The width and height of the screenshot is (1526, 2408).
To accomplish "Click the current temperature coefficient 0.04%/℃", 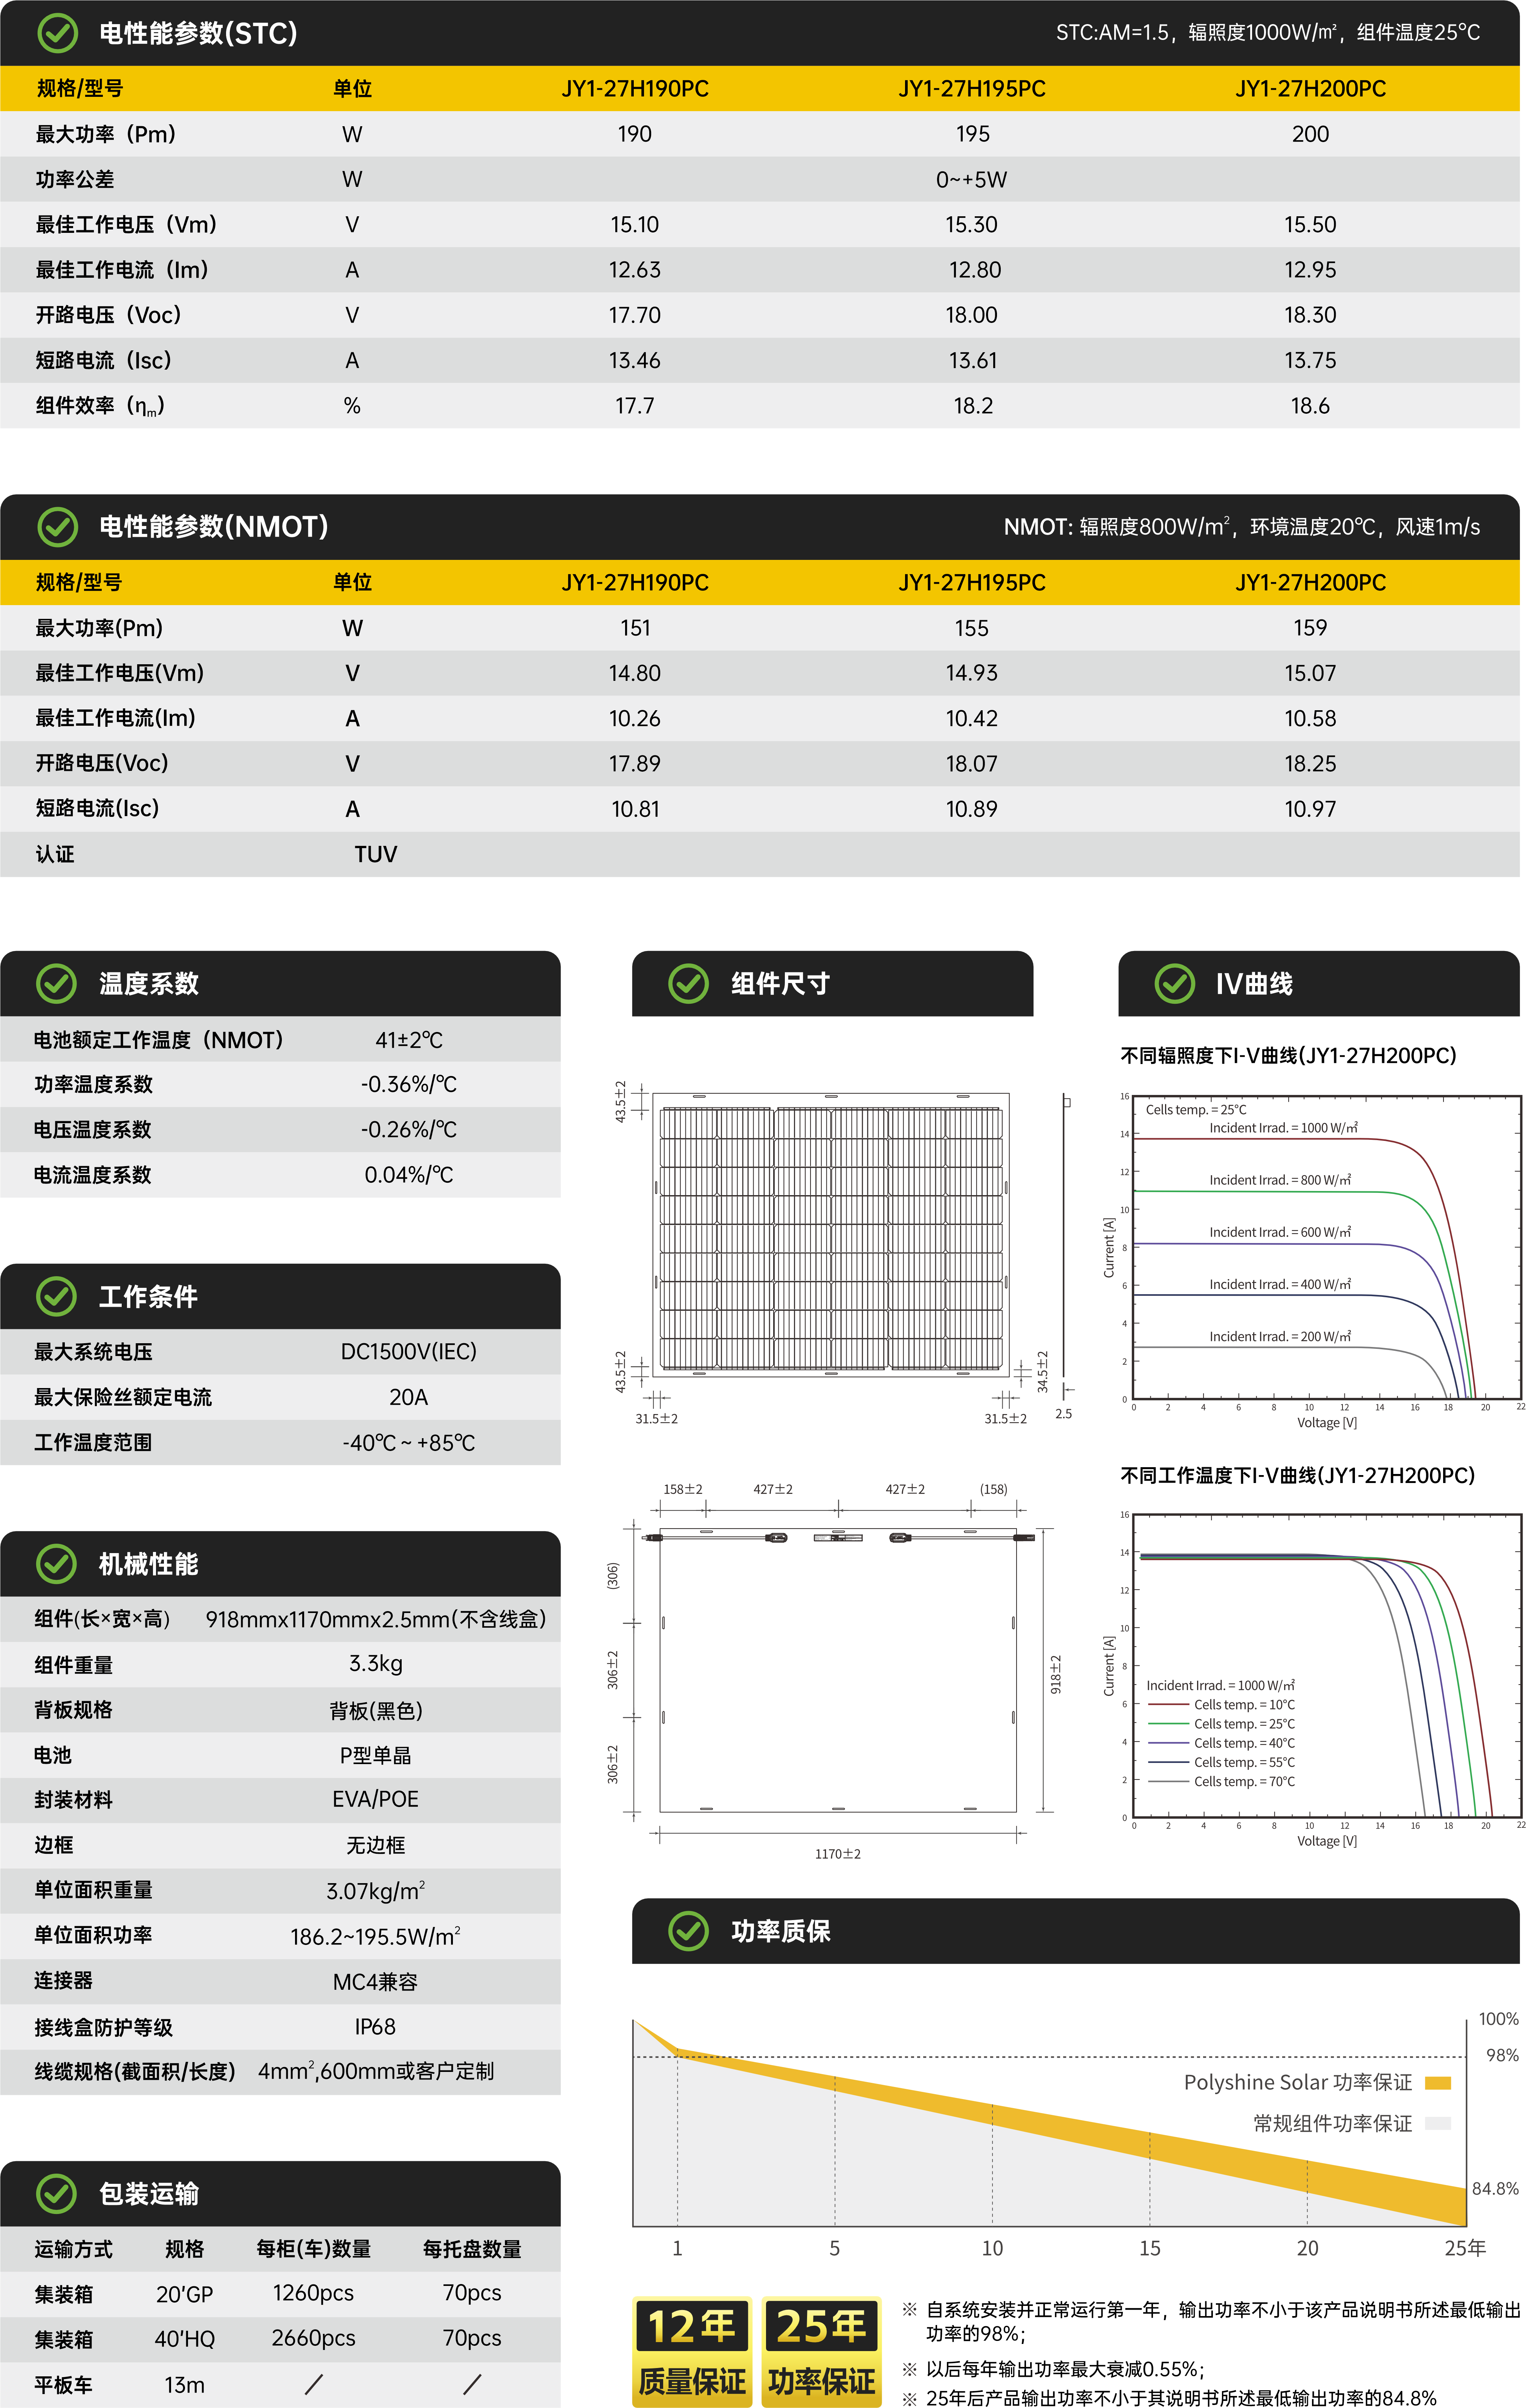I will pyautogui.click(x=409, y=1175).
